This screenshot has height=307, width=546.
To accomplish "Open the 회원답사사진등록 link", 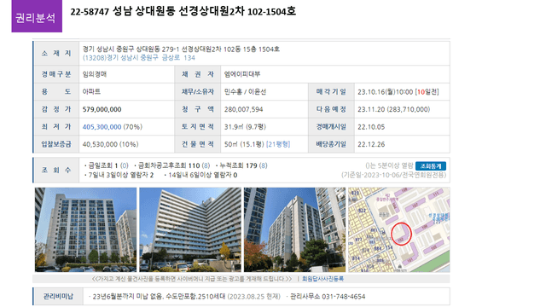I will coord(322,279).
